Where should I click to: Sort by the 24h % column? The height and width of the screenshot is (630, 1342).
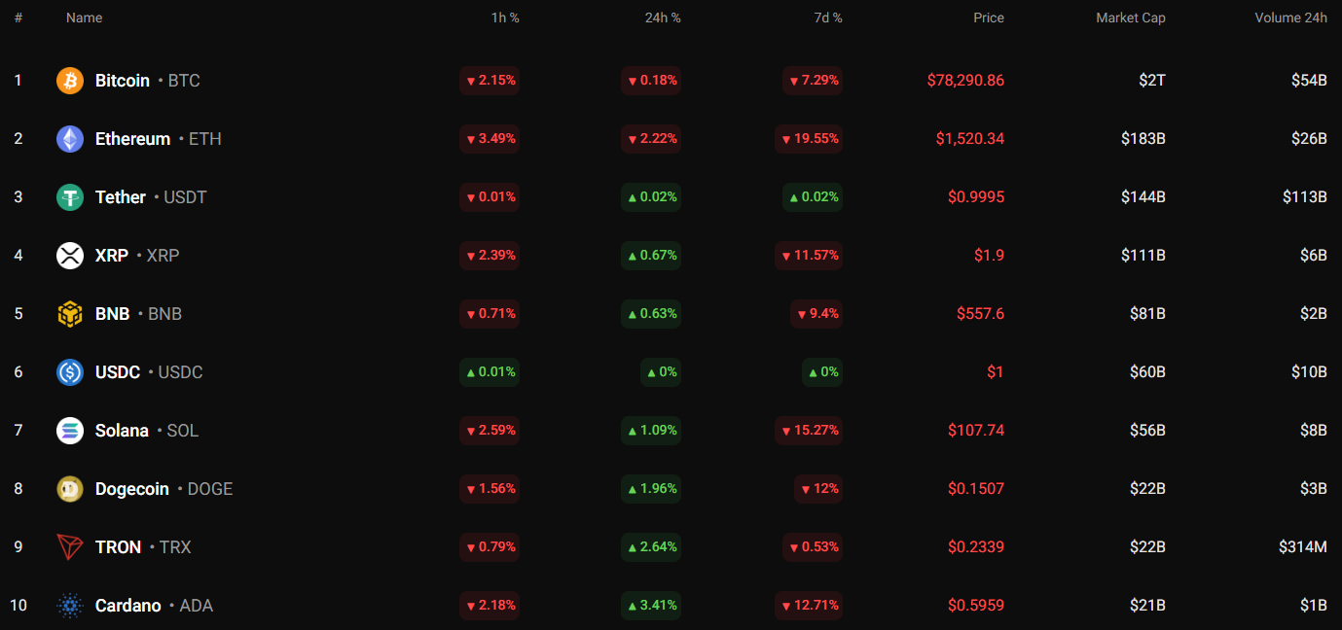[661, 17]
